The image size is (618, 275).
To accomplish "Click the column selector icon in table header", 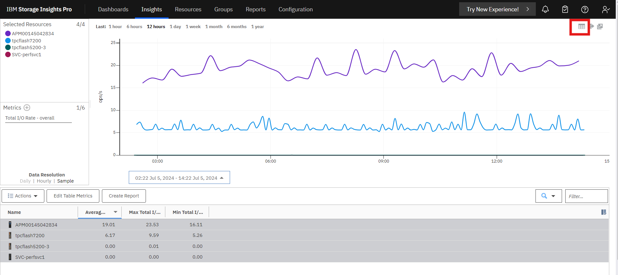I will coord(603,212).
